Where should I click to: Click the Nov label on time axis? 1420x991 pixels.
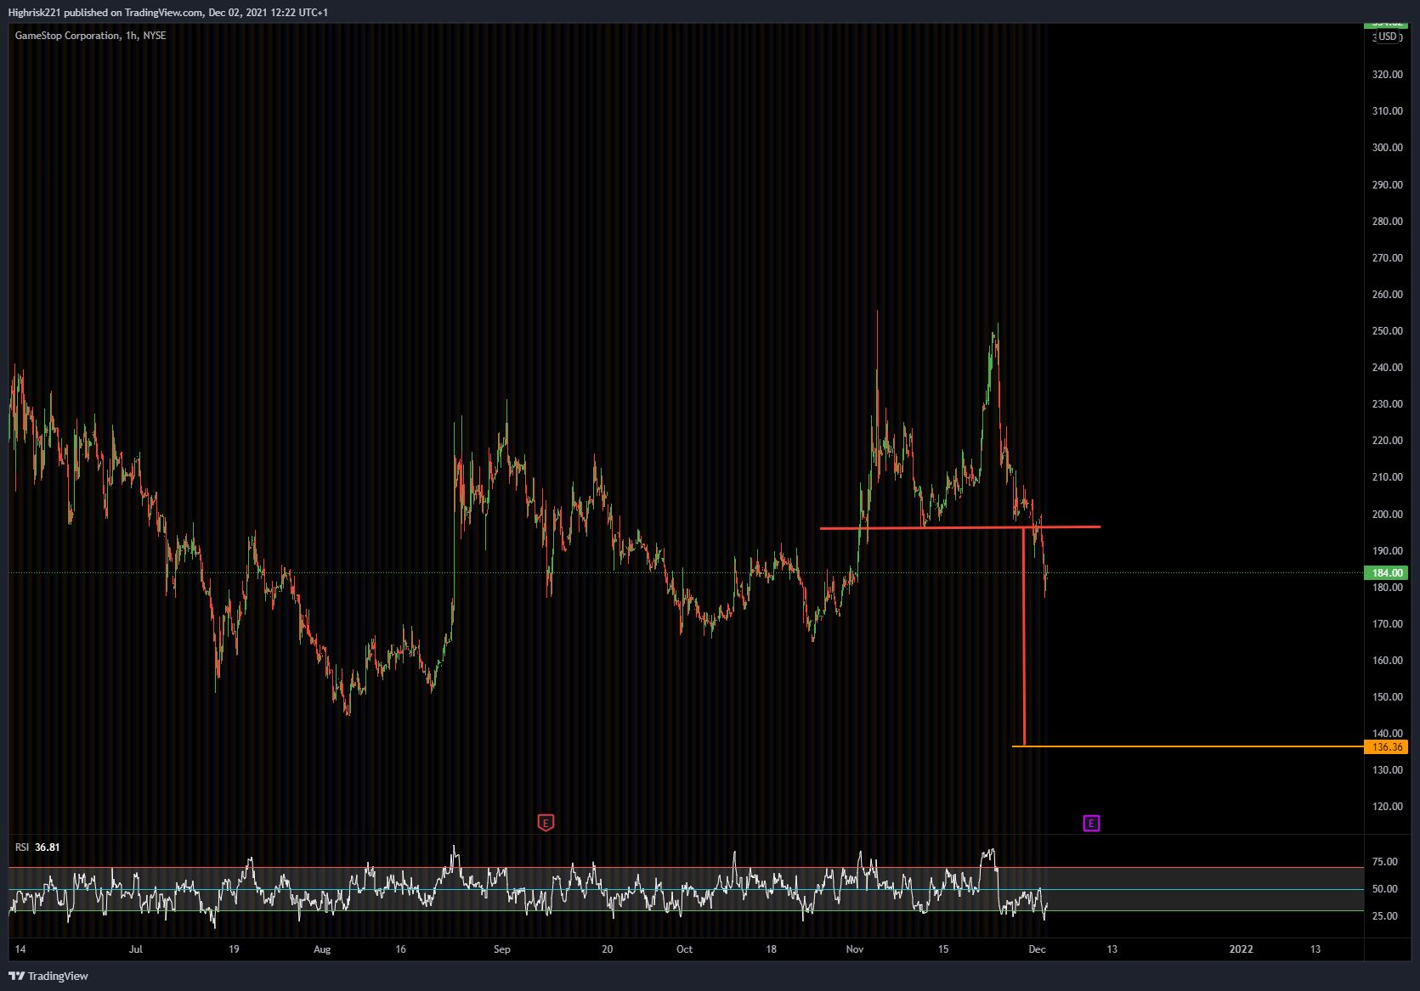click(x=855, y=949)
